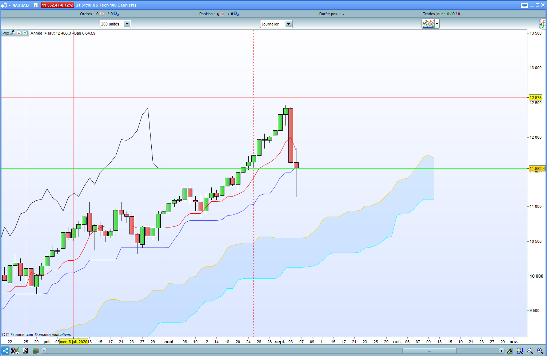This screenshot has width=547, height=356.
Task: Open the Prix wrench settings icon
Action: (13, 33)
